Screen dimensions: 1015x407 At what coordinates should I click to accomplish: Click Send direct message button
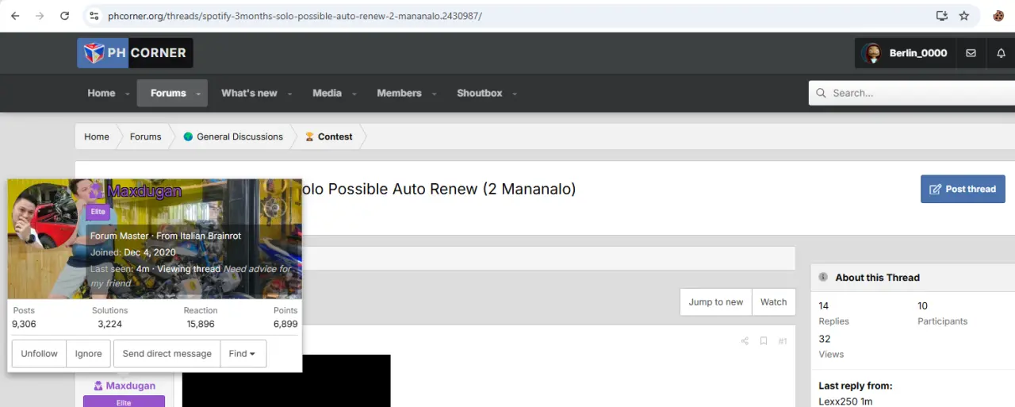[x=167, y=354]
